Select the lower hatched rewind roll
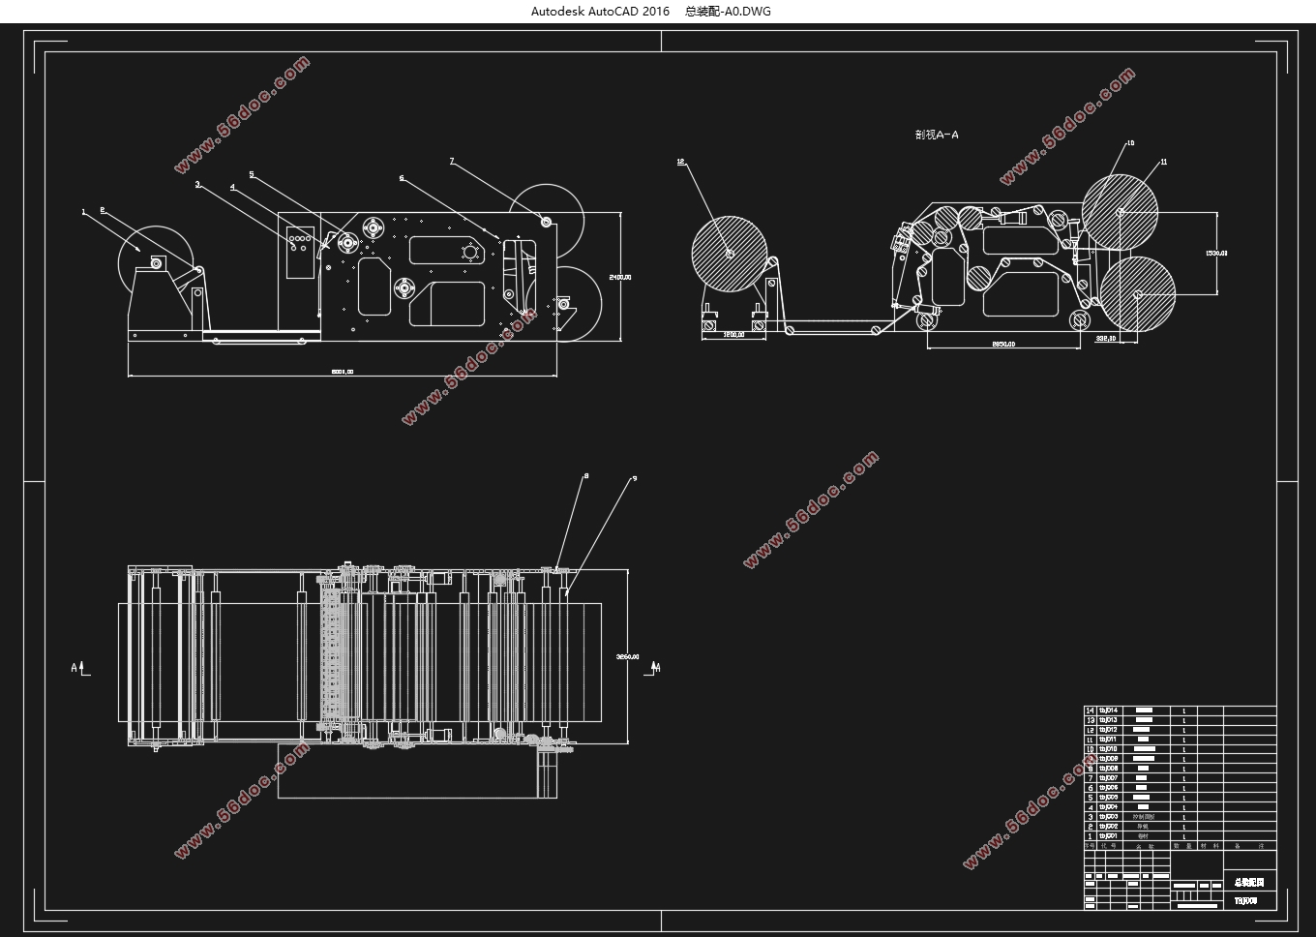Screen dimensions: 1316x937 tap(1138, 293)
